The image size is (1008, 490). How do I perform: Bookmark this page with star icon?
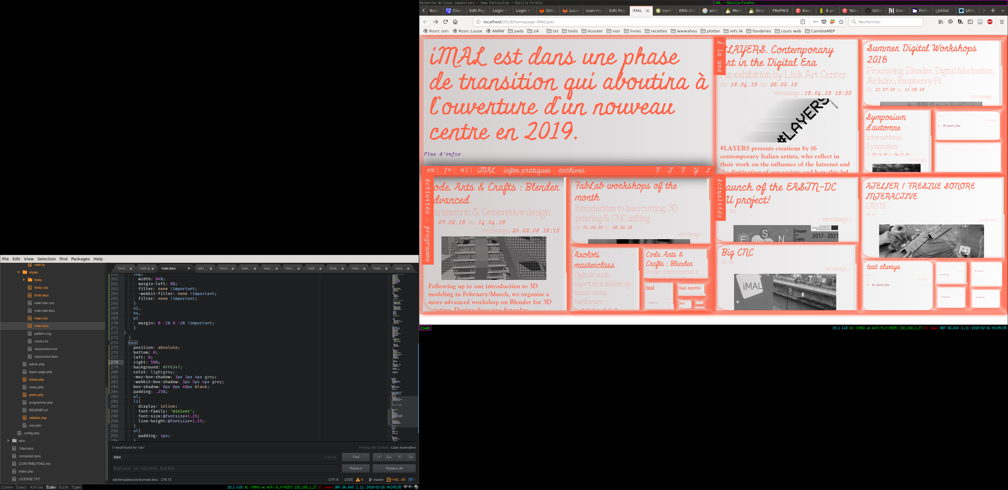click(x=841, y=22)
